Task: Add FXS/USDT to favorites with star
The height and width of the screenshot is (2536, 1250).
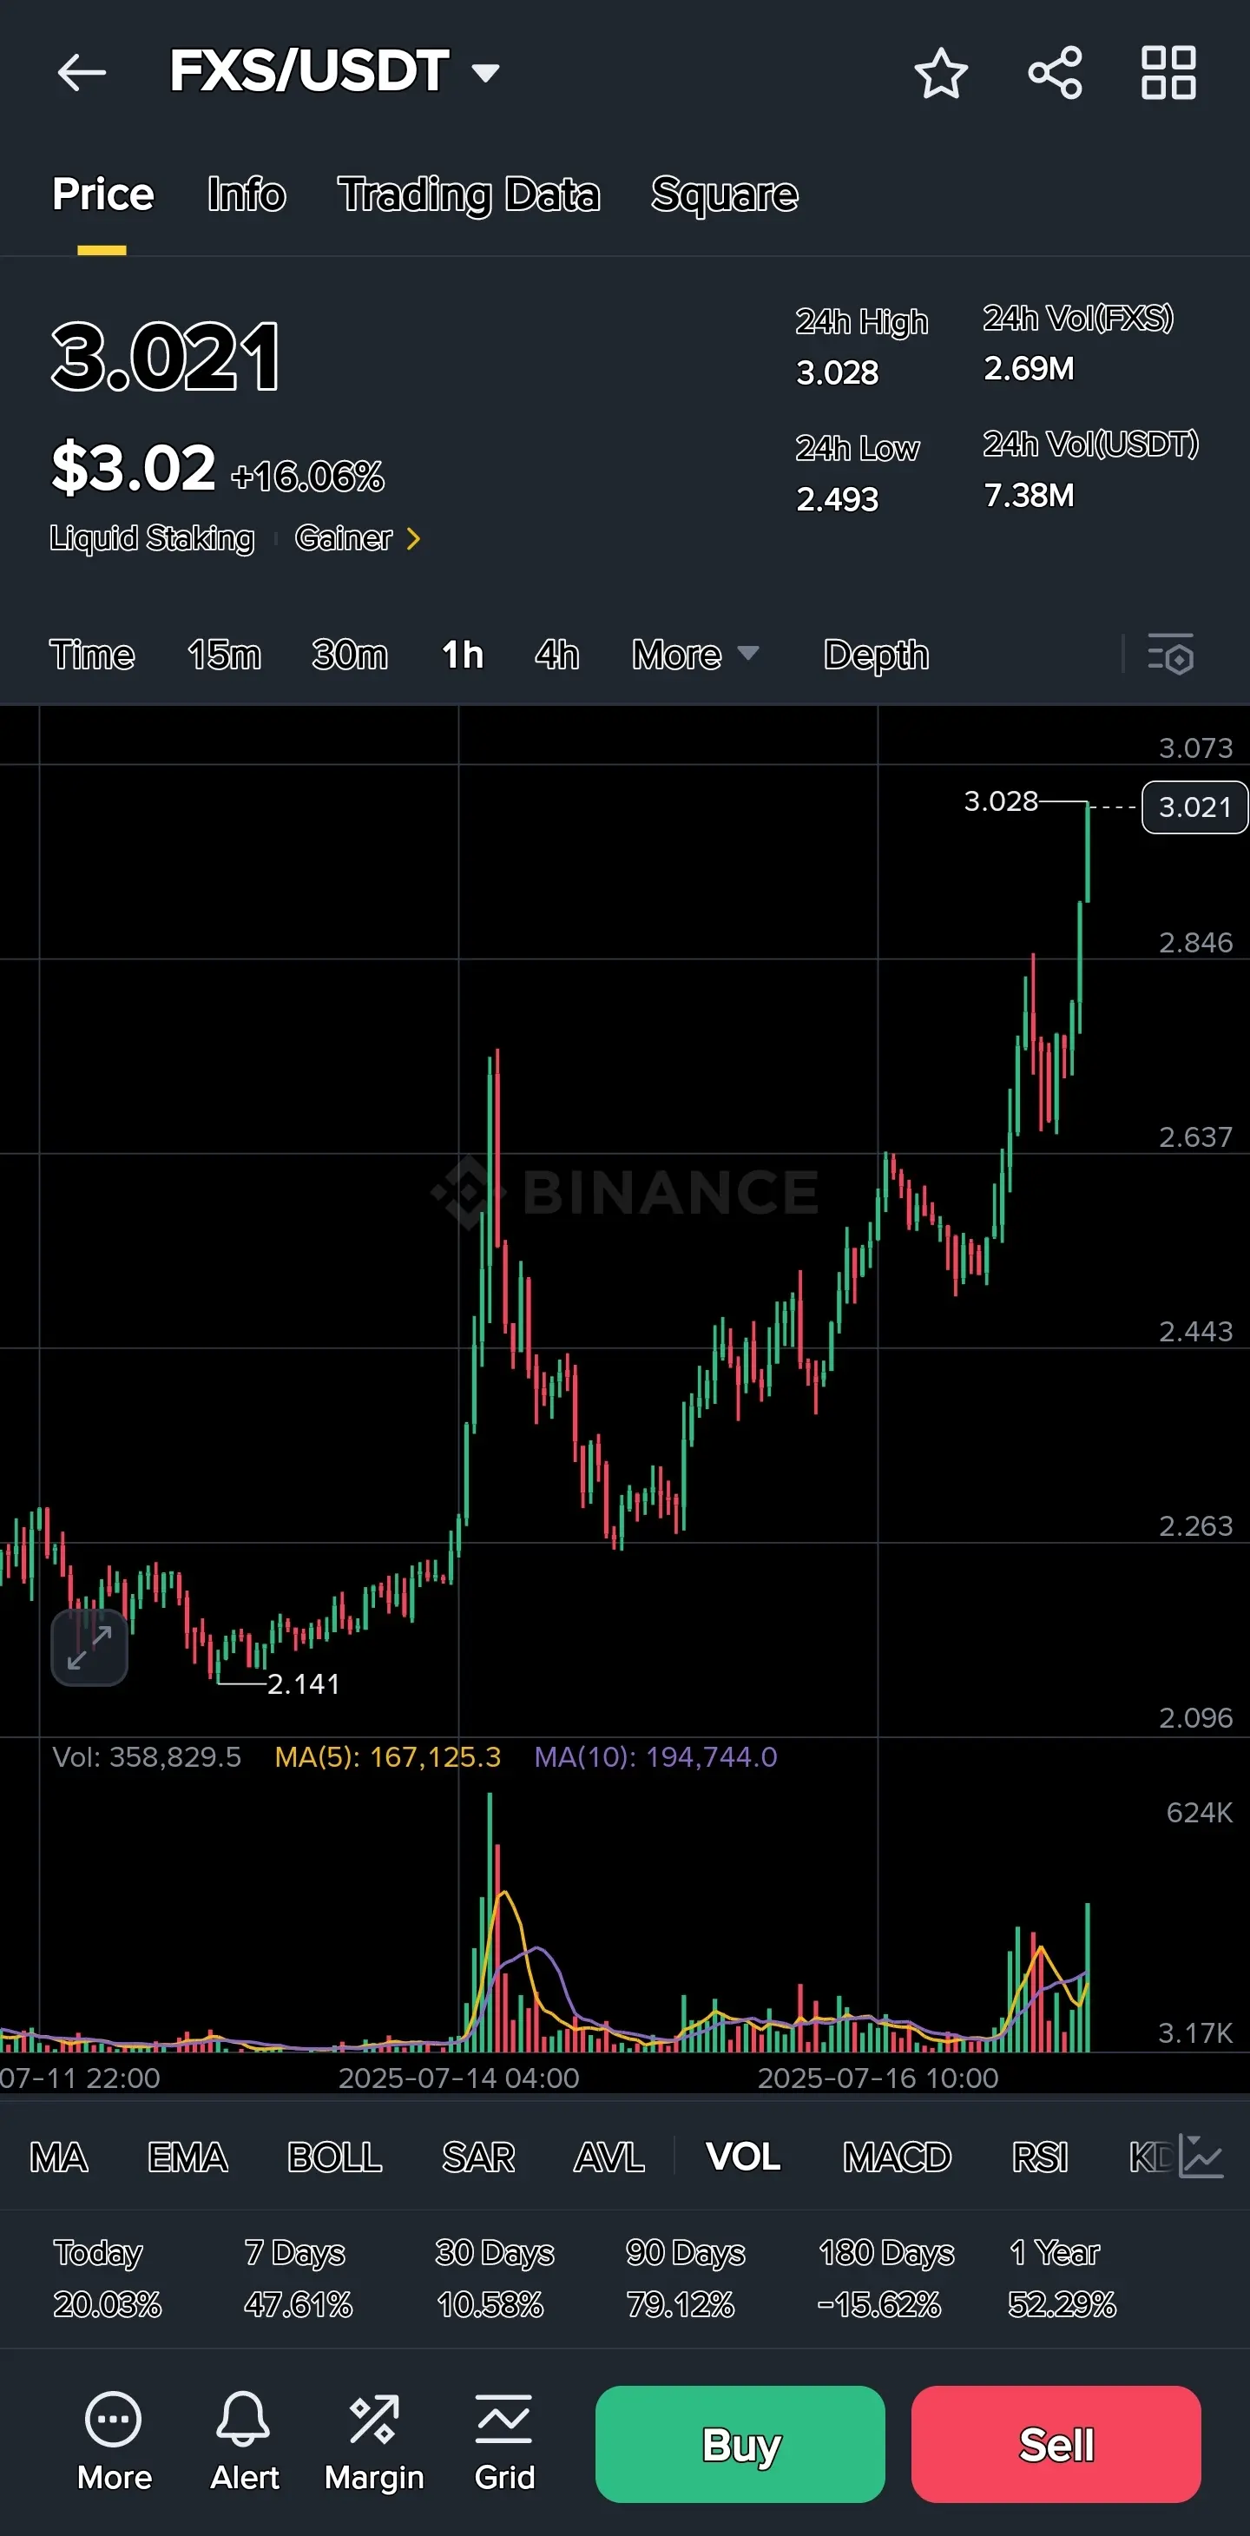Action: (x=941, y=73)
